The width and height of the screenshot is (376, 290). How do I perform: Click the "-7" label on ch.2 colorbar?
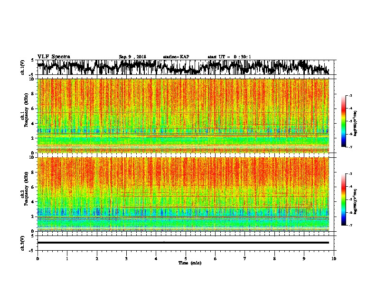point(350,226)
